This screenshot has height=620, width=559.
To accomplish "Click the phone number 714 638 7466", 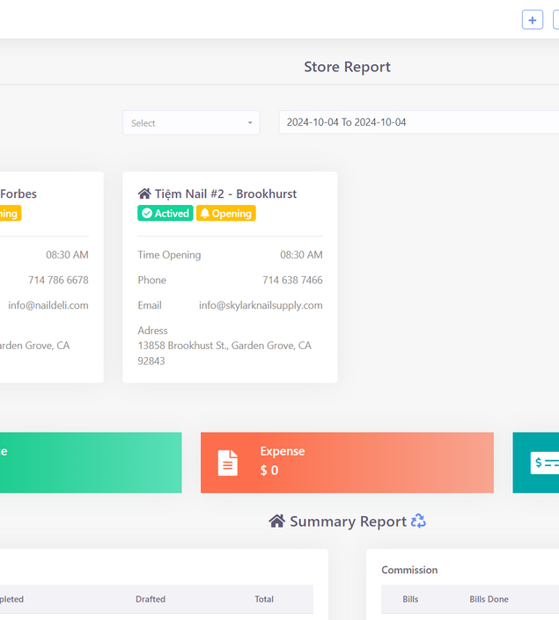I will click(292, 280).
